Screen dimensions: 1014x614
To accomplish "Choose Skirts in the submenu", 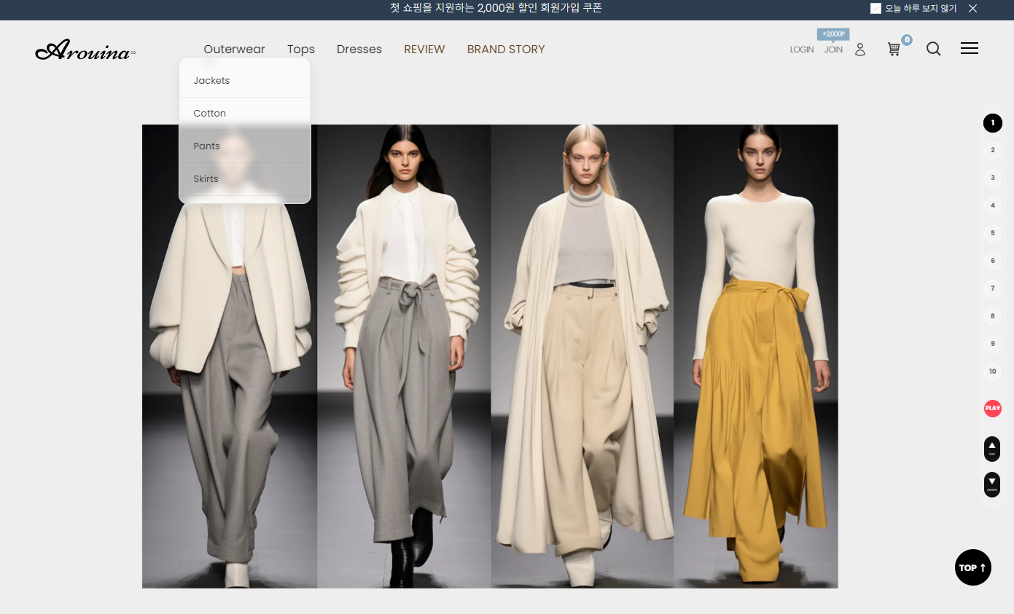I will 206,179.
